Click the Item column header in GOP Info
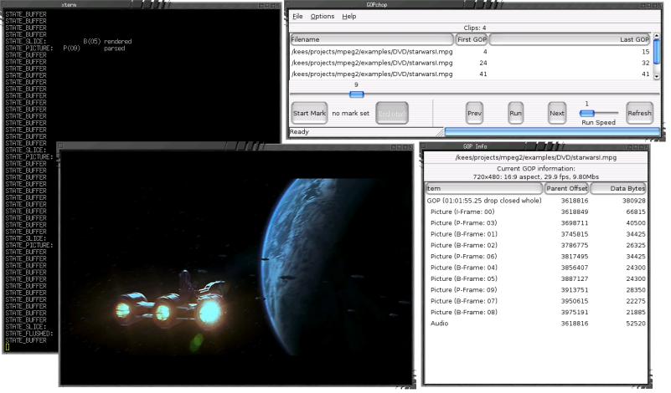 coord(483,188)
